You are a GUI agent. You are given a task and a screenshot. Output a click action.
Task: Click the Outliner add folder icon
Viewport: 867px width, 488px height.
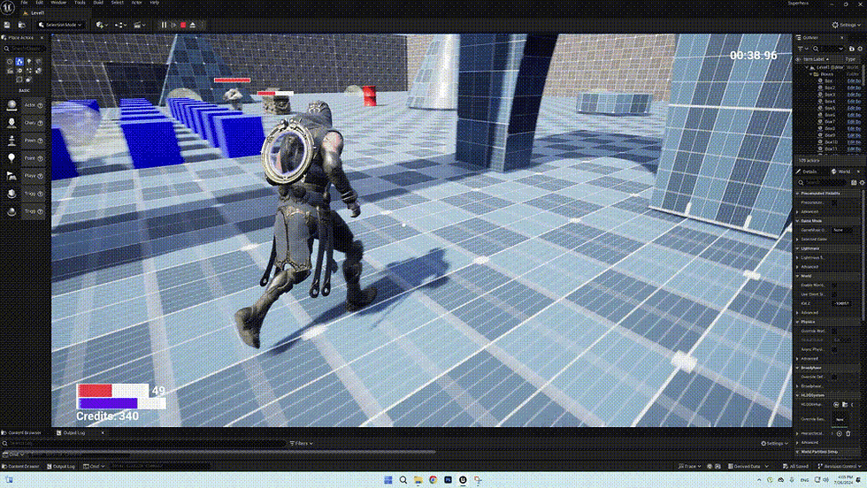click(851, 49)
